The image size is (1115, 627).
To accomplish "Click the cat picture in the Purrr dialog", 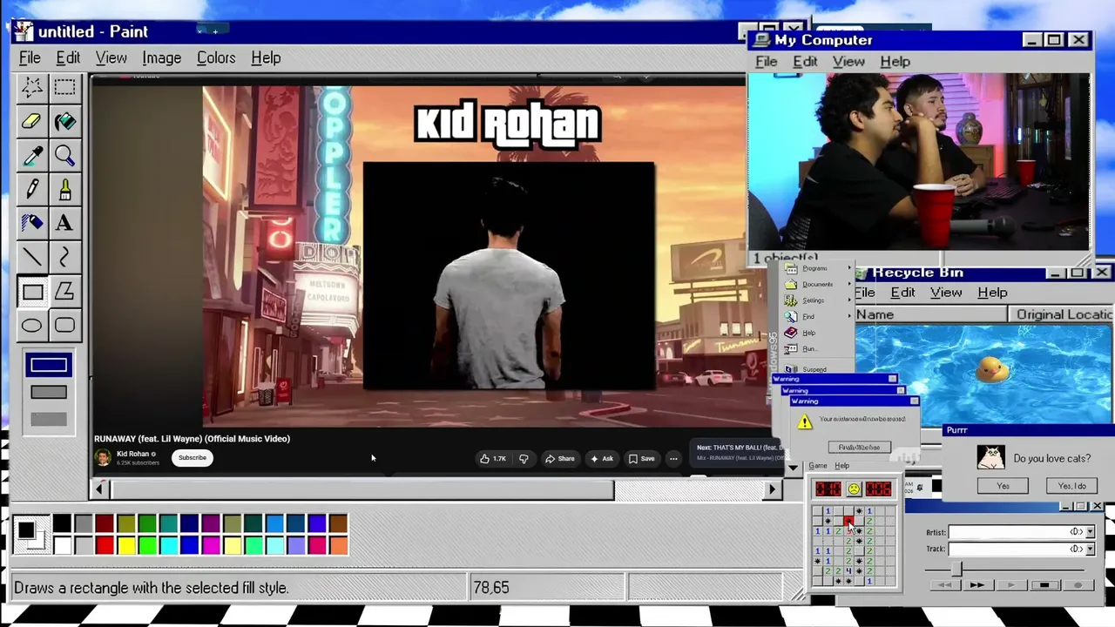I will click(990, 457).
